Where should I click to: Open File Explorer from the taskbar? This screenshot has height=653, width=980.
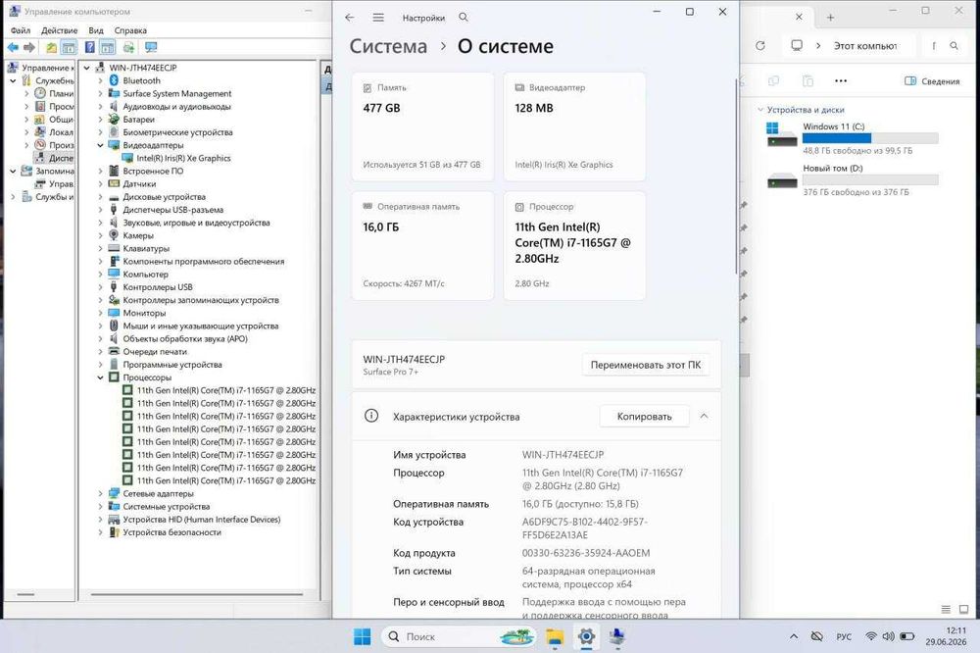tap(555, 636)
